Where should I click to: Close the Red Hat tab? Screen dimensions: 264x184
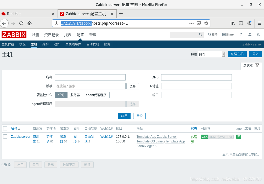(53, 14)
